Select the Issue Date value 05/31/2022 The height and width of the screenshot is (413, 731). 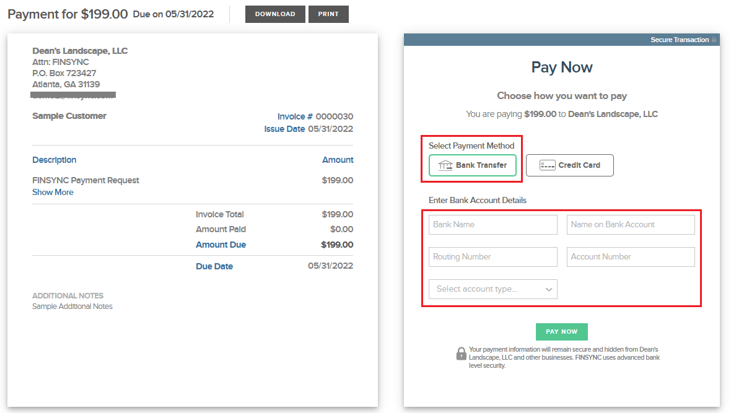pos(331,129)
